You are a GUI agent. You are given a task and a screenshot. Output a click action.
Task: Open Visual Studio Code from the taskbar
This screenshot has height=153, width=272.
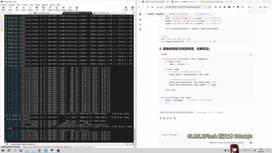click(x=45, y=150)
